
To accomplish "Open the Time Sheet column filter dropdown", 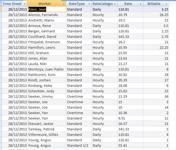I will [25, 4].
